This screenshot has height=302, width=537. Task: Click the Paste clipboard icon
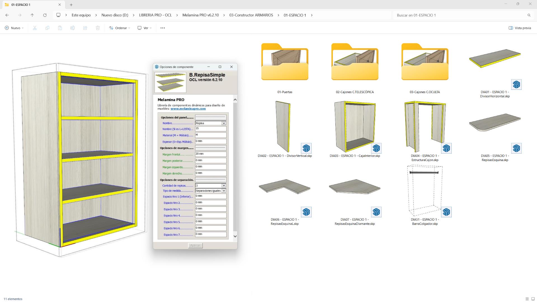coord(60,28)
